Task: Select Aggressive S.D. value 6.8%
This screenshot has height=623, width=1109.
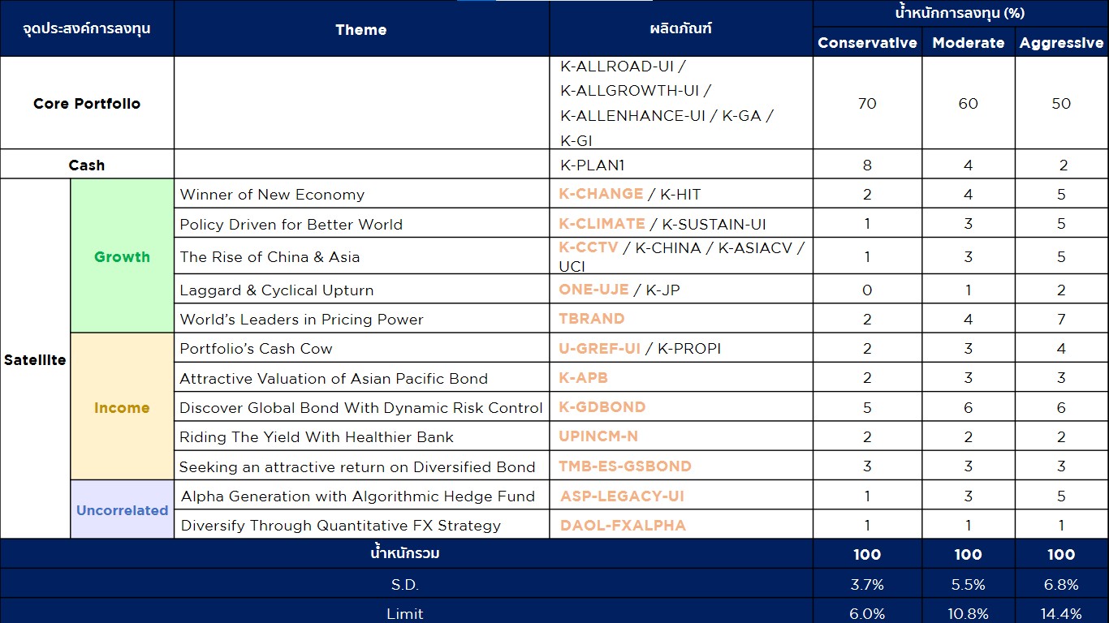Action: [1062, 584]
